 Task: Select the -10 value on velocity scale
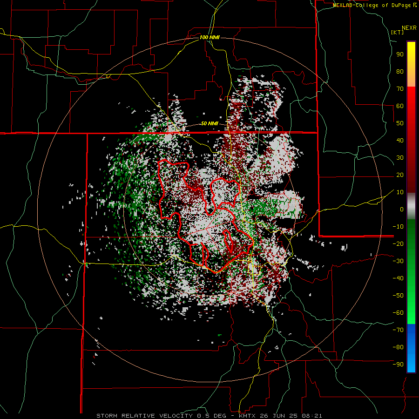398,227
